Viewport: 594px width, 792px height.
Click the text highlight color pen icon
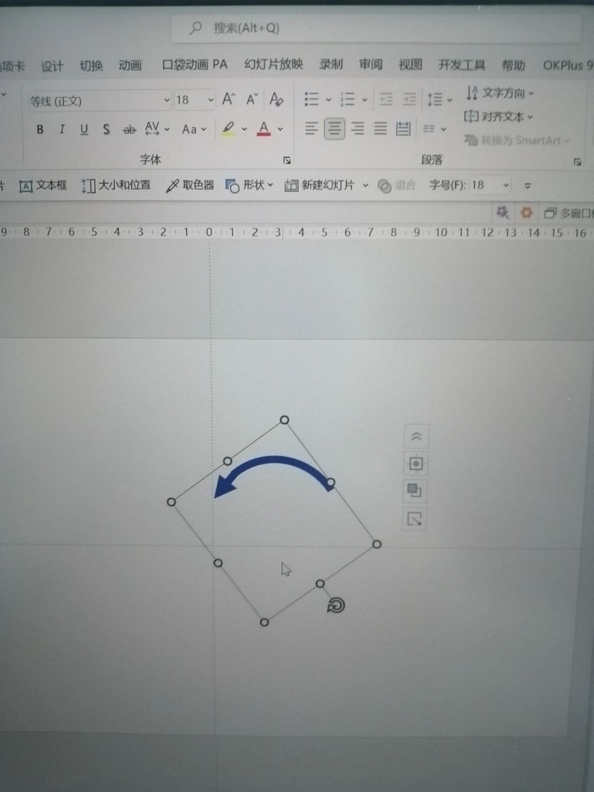228,129
